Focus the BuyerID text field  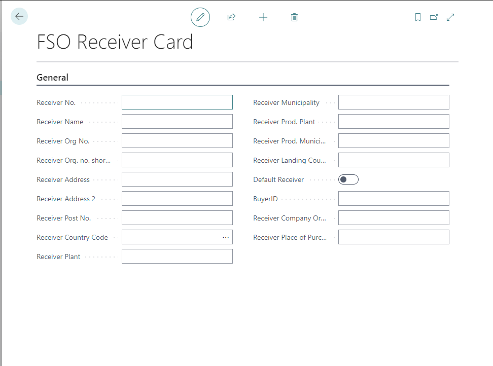tap(394, 199)
